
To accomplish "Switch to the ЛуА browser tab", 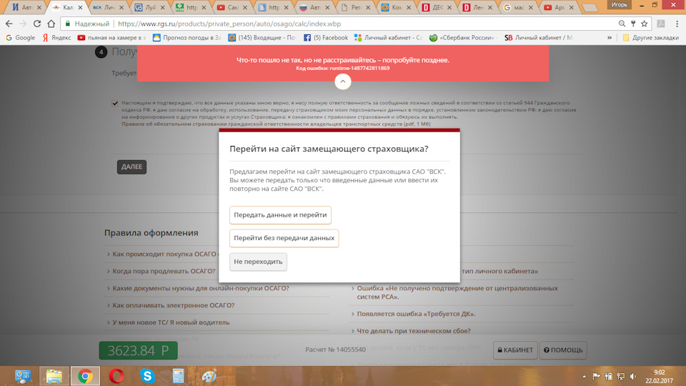I will [149, 7].
